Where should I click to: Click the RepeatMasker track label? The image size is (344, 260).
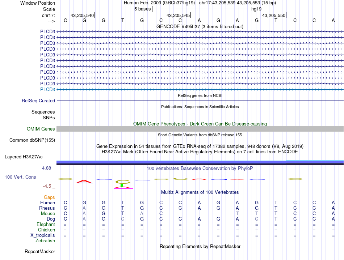40,251
